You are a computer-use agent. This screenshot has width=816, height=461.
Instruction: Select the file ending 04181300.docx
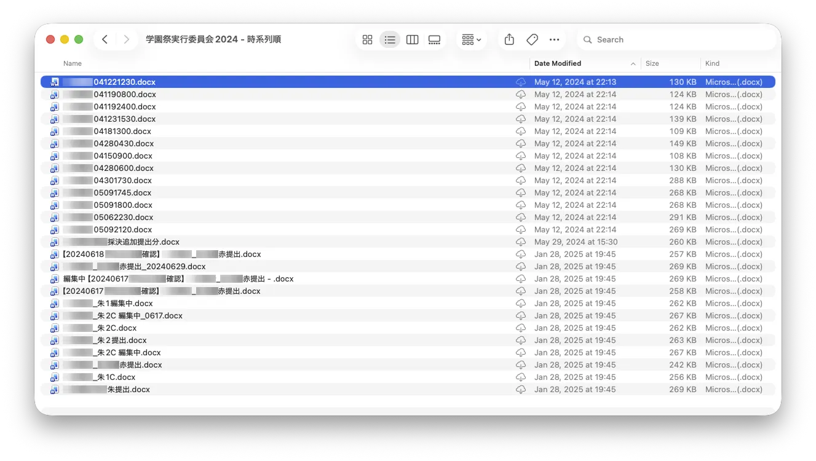(408, 131)
